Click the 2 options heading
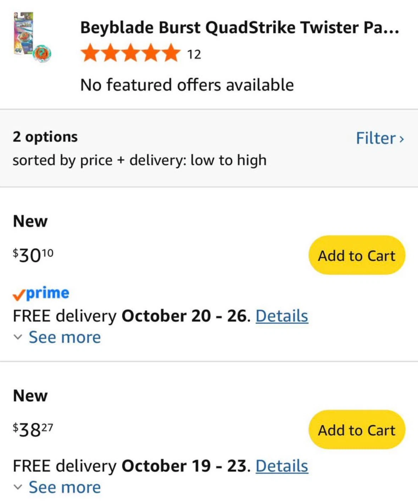 coord(45,137)
